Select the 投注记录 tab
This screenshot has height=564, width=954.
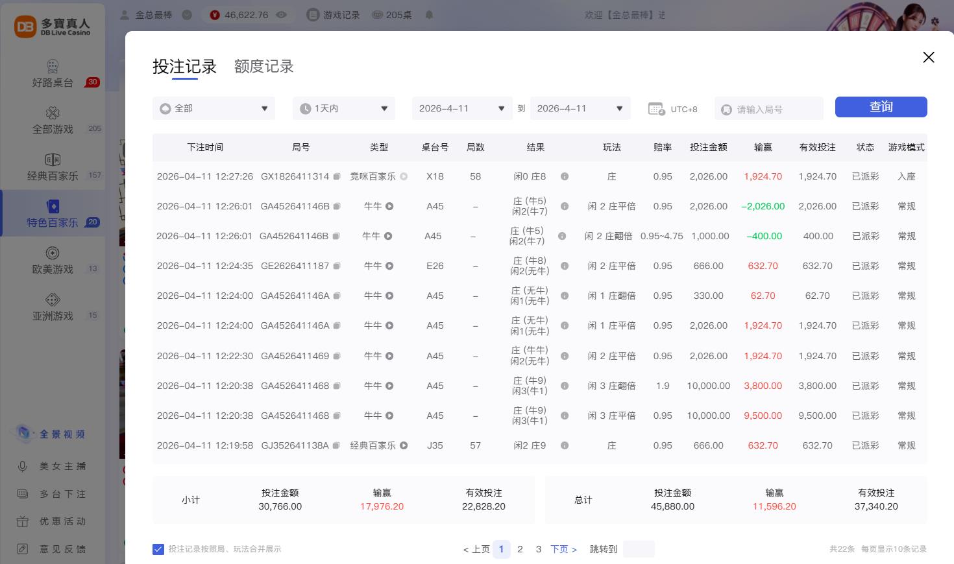coord(184,67)
